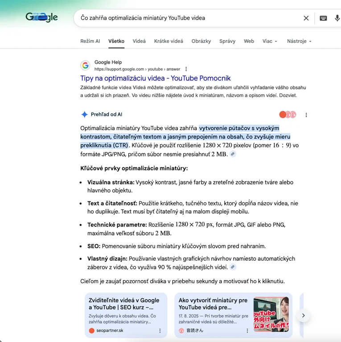Switch to the Režim AI tab

pos(90,41)
